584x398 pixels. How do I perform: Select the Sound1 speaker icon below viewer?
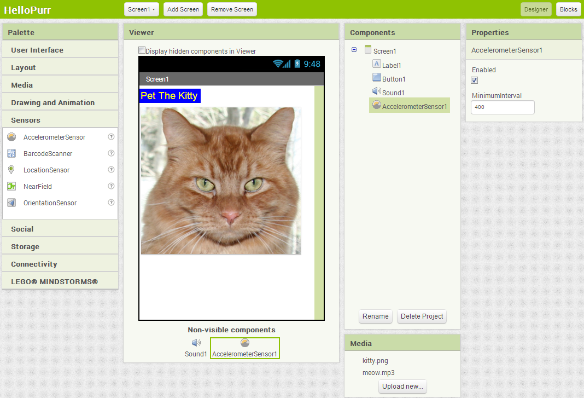[196, 343]
